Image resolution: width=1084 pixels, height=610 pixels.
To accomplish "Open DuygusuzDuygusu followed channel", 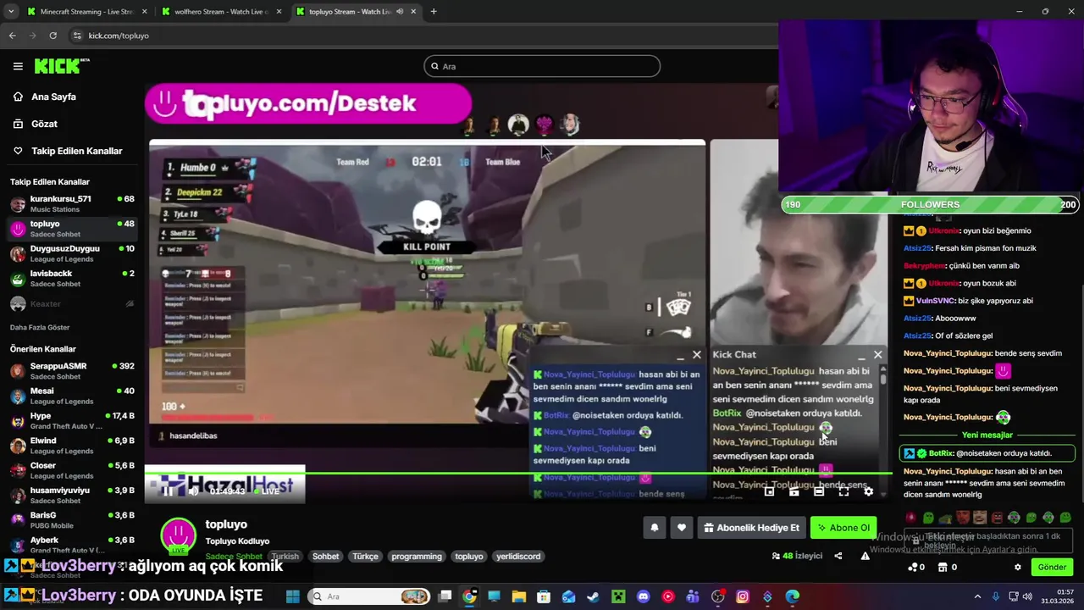I will tap(72, 253).
